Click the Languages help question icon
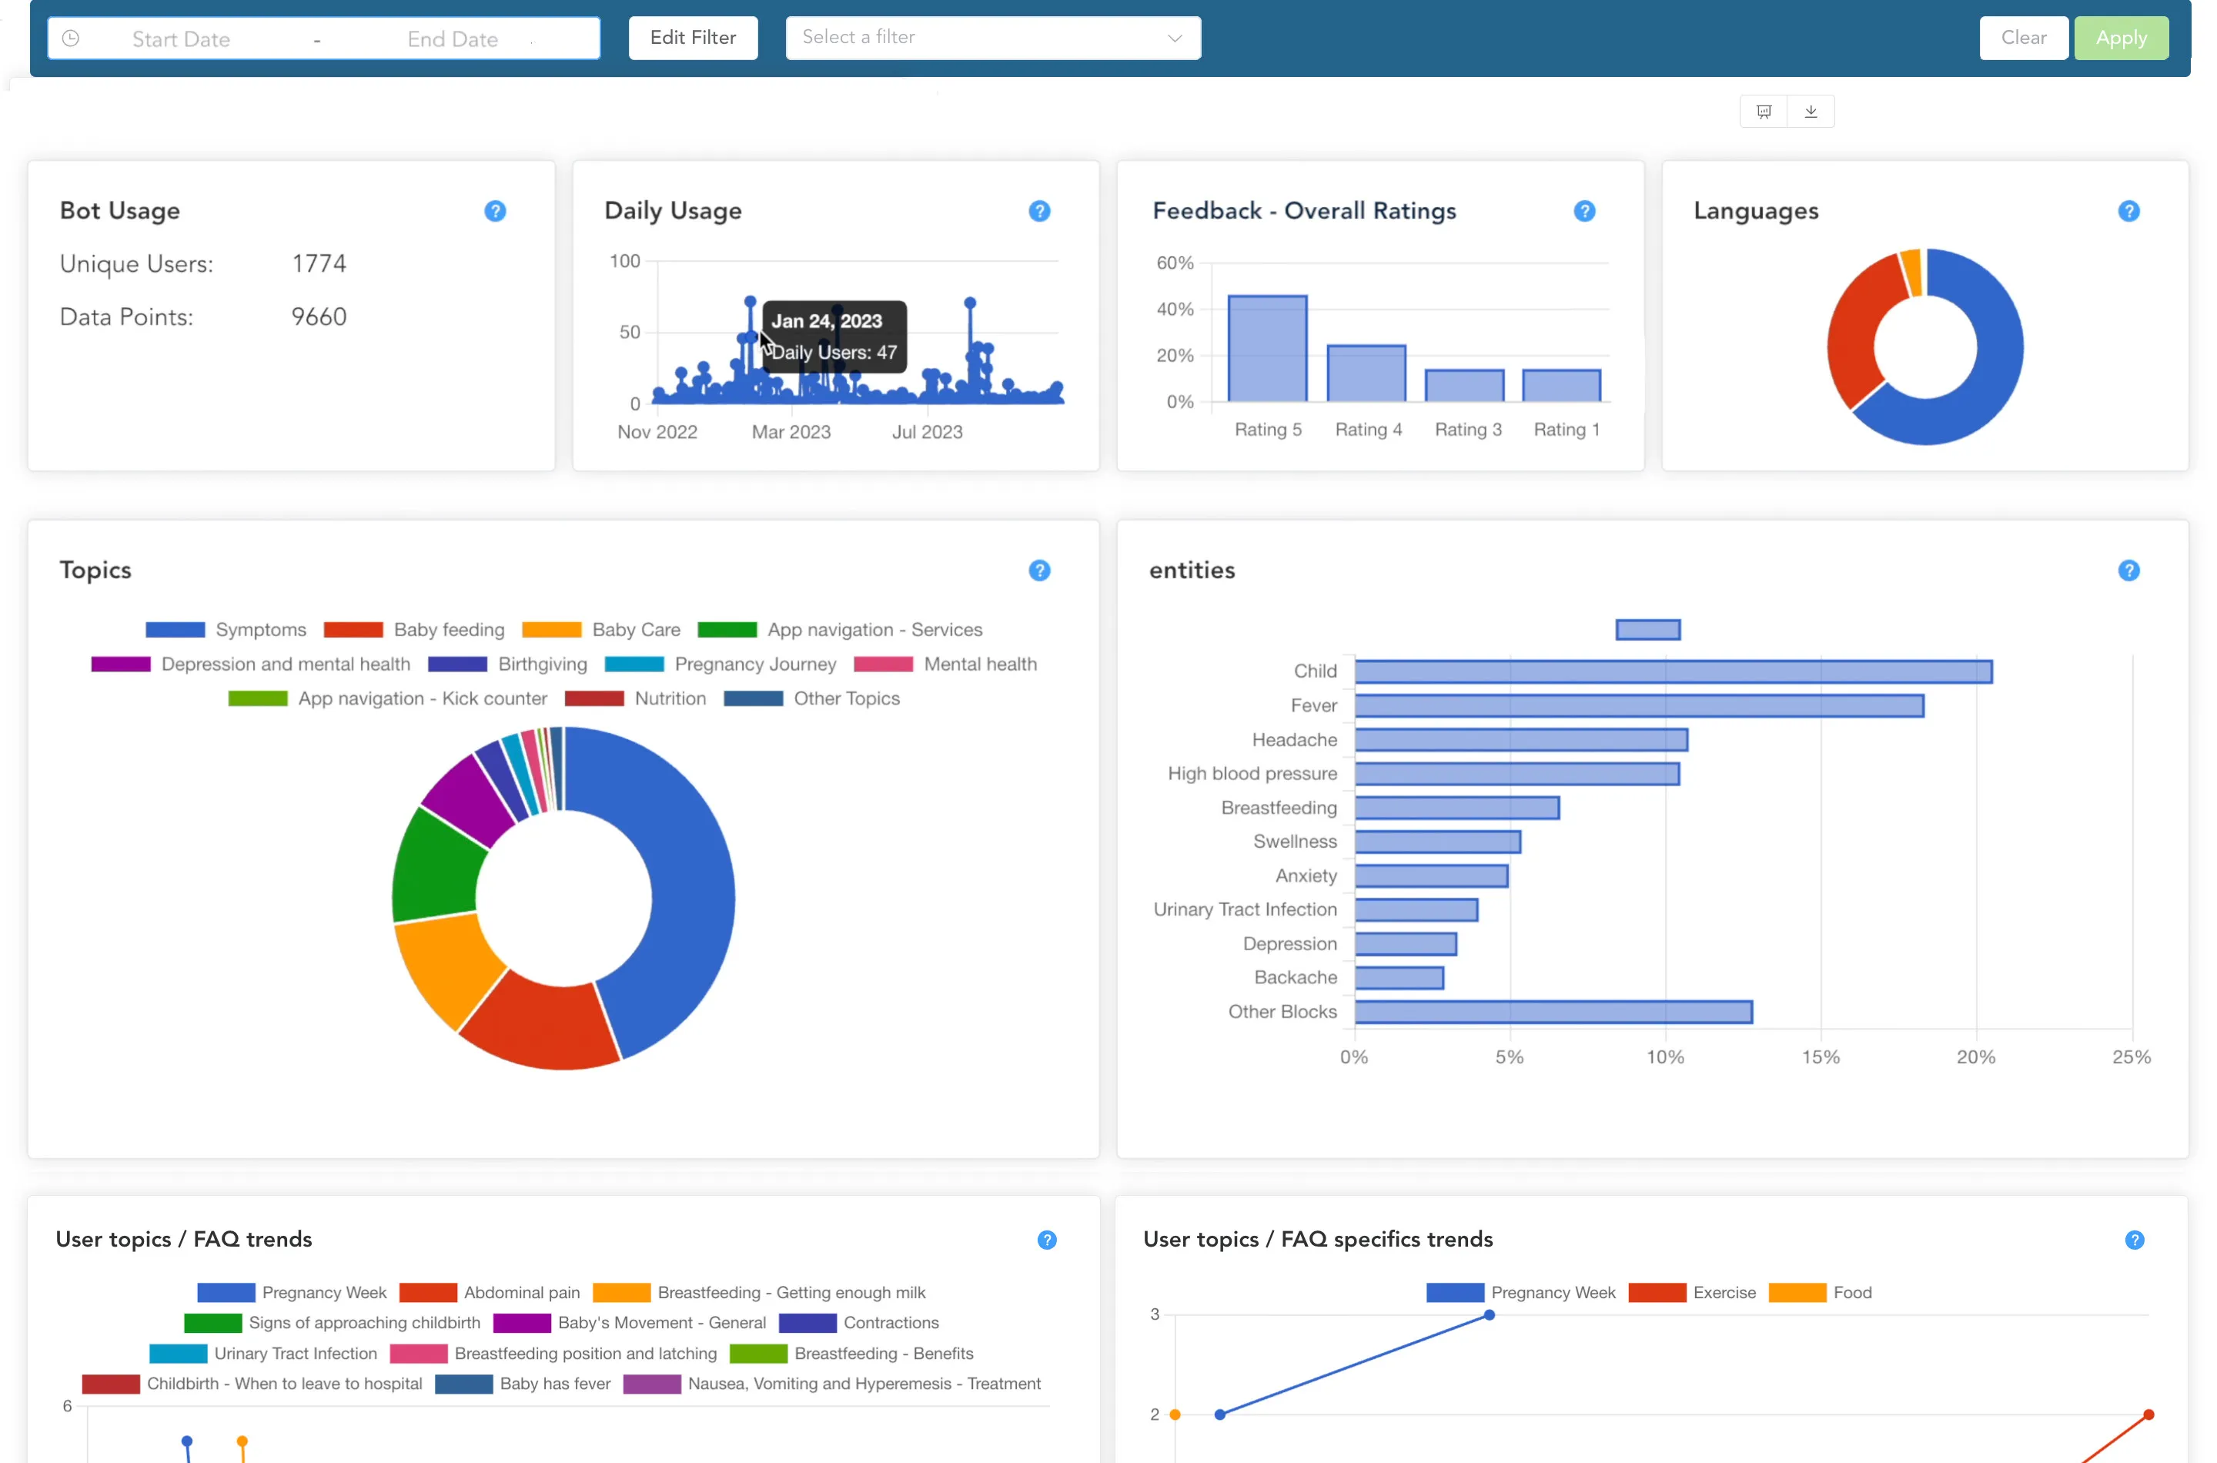The image size is (2217, 1463). (2128, 211)
